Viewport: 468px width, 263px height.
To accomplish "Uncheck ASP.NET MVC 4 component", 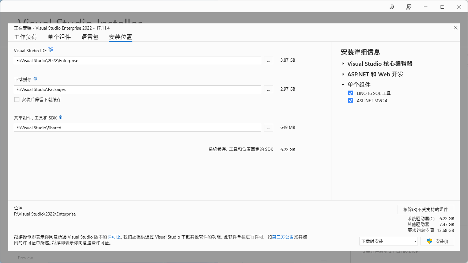I will point(351,100).
